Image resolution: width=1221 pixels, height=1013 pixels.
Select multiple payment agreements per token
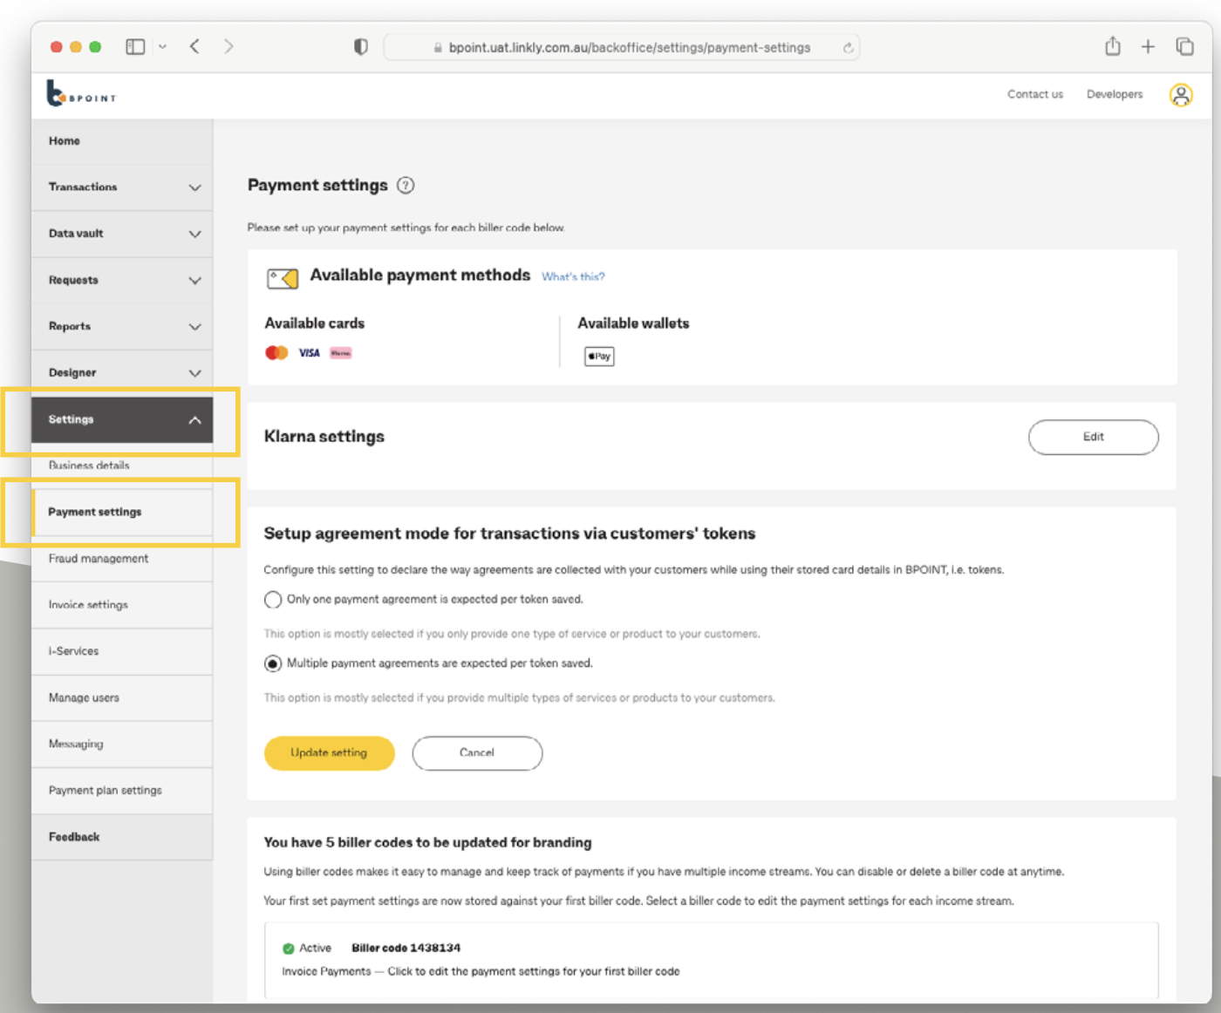point(272,663)
